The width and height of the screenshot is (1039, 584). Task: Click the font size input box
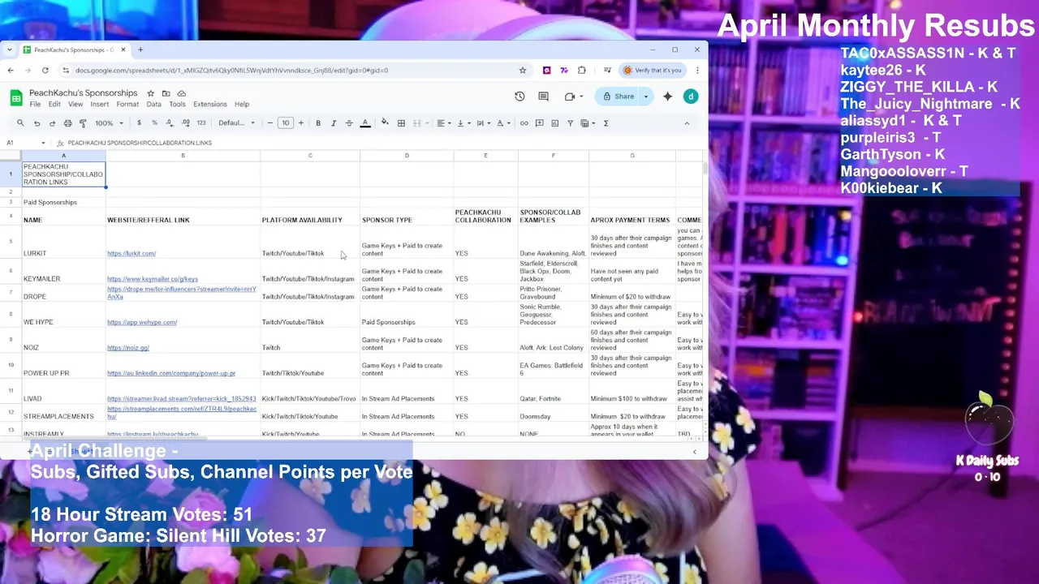tap(285, 123)
